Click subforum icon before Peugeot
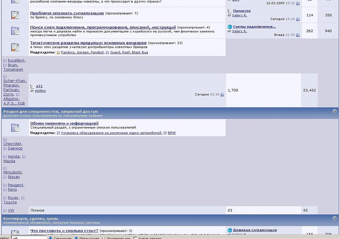The width and height of the screenshot is (340, 239). pos(5,185)
